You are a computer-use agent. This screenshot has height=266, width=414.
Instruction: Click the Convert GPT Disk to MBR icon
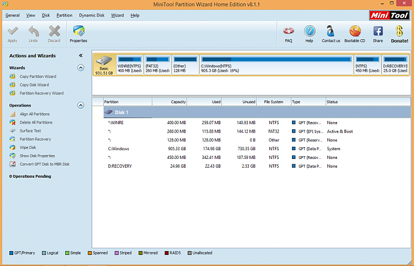coord(12,164)
